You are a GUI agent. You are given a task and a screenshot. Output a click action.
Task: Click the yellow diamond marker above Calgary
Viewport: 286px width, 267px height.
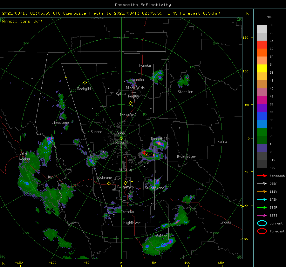tap(126, 183)
